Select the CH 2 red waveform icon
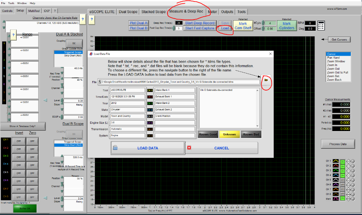The image size is (362, 215). click(336, 165)
